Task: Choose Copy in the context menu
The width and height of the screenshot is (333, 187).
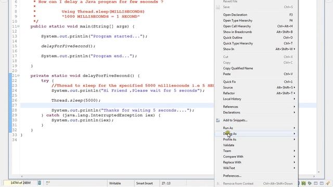Action: (x=257, y=62)
